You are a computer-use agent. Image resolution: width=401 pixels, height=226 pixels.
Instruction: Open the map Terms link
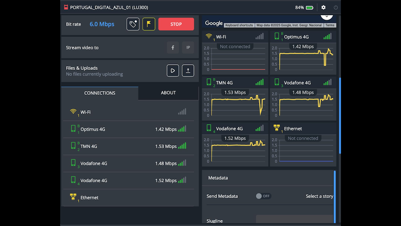point(330,25)
